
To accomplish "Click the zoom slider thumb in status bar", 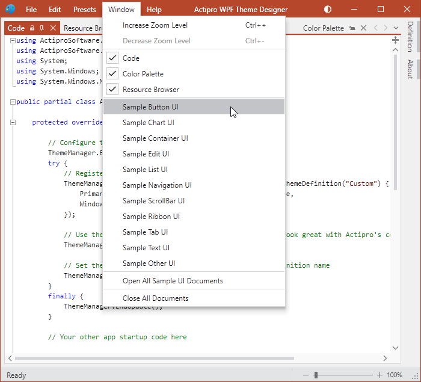I will tap(316, 375).
